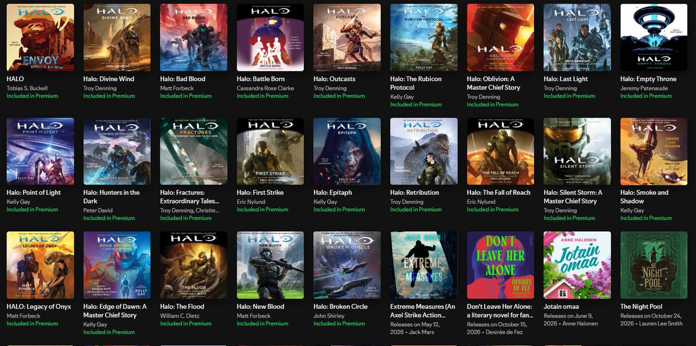Click the 'Halo: Divine Wind' title link

pyautogui.click(x=108, y=79)
